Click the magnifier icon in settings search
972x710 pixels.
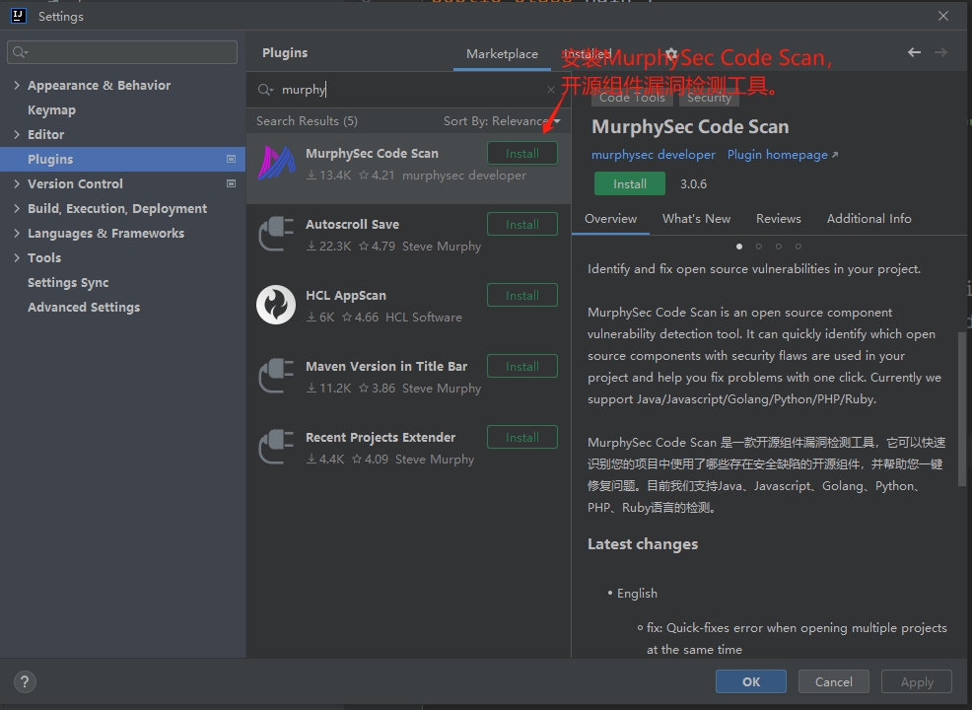tap(20, 52)
